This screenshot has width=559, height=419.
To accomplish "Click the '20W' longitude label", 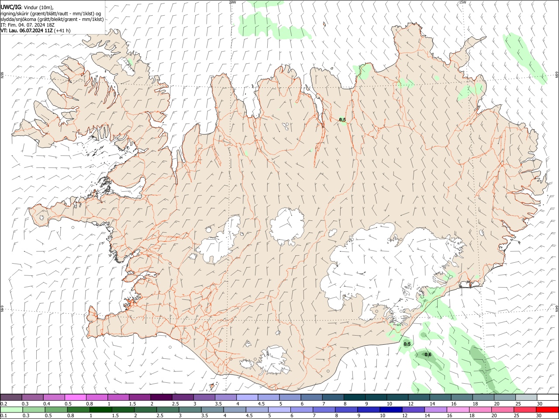I will coord(232,2).
